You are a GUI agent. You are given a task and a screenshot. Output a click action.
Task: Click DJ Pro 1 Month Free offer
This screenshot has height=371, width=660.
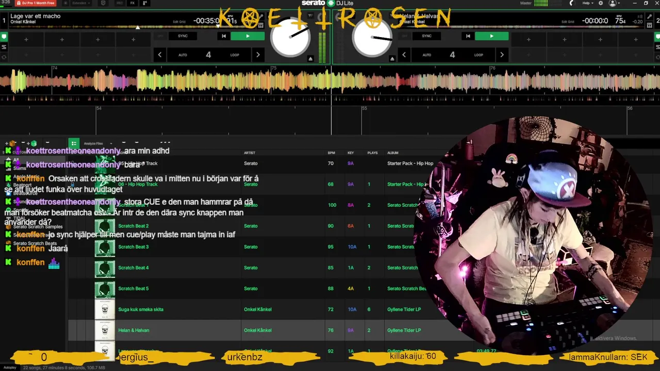(x=35, y=3)
